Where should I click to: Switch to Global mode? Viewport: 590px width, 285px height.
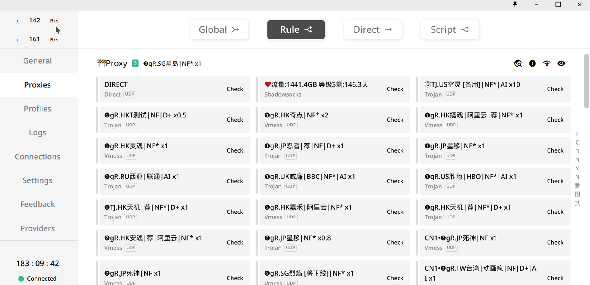pos(219,29)
